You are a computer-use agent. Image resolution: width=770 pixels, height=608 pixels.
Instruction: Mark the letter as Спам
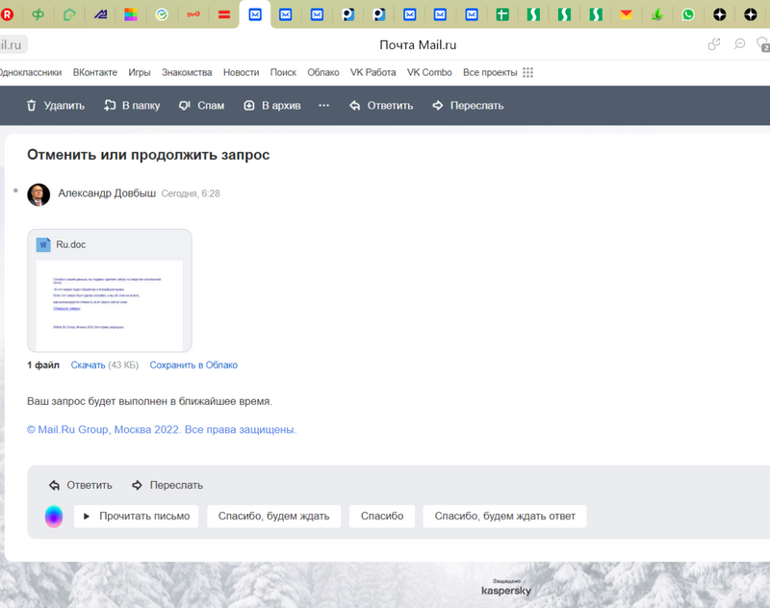pos(211,106)
